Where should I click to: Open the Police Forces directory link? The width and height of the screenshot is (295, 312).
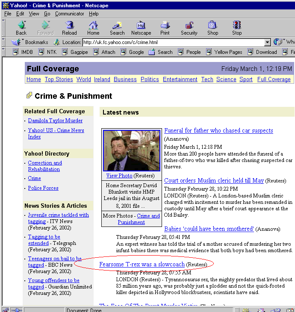pyautogui.click(x=43, y=188)
